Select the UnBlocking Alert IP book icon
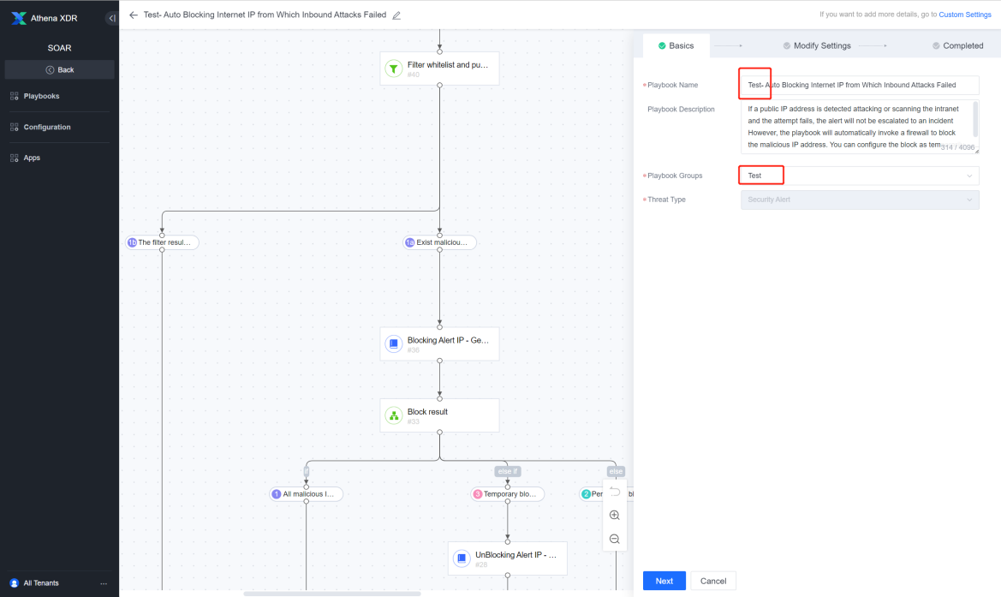Viewport: 1001px width, 597px height. tap(462, 558)
